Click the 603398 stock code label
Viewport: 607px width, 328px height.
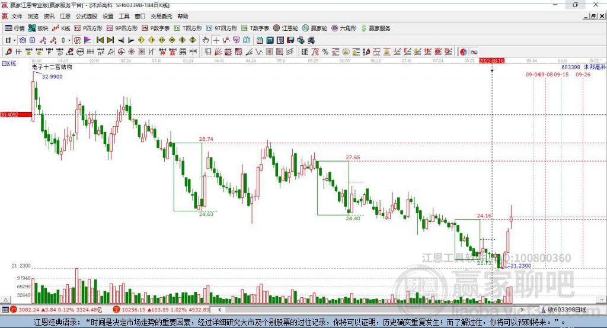tap(571, 67)
